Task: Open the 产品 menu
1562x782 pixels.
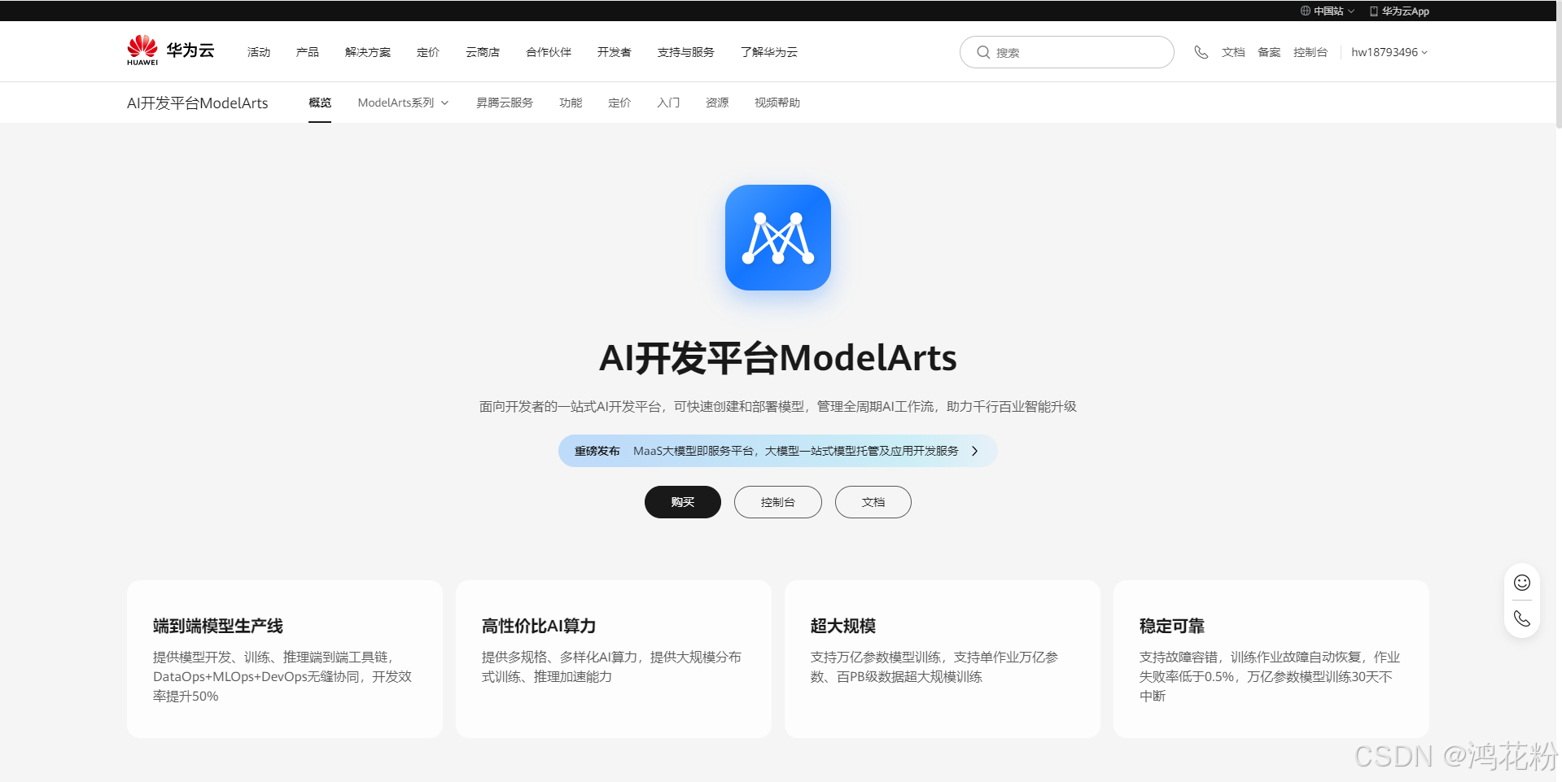Action: coord(308,52)
